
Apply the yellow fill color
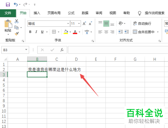click(x=66, y=32)
